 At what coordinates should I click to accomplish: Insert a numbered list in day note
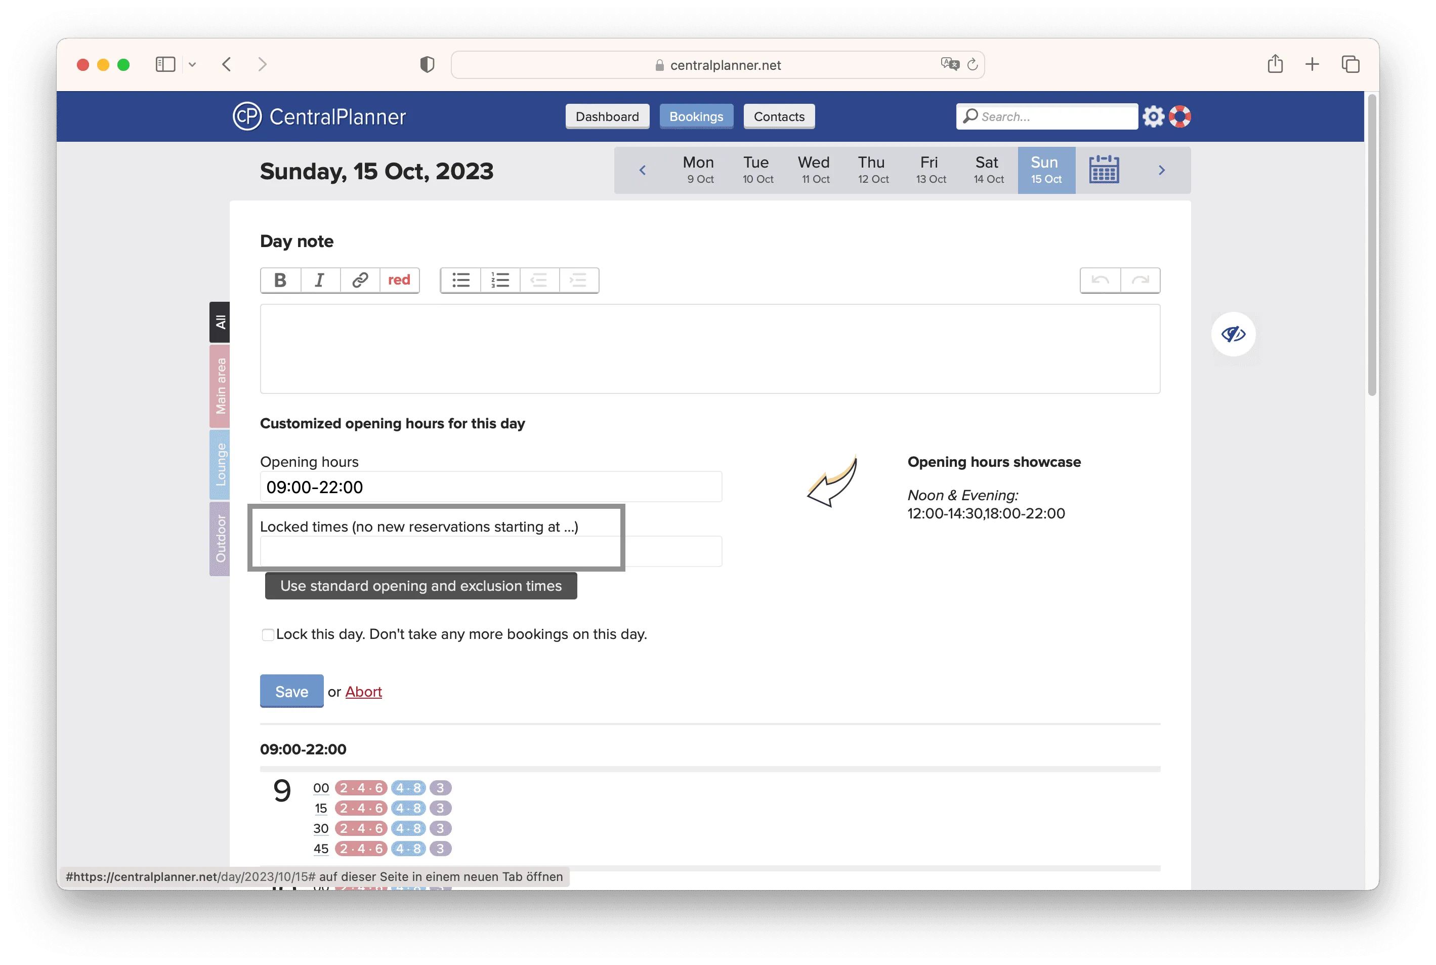click(500, 280)
